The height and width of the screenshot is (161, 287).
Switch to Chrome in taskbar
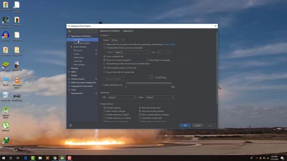point(55,158)
